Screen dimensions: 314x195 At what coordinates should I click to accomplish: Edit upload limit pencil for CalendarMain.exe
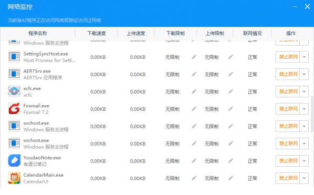tap(231, 178)
